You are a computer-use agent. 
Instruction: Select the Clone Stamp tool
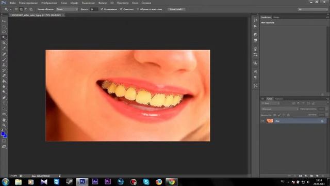[x=4, y=65]
